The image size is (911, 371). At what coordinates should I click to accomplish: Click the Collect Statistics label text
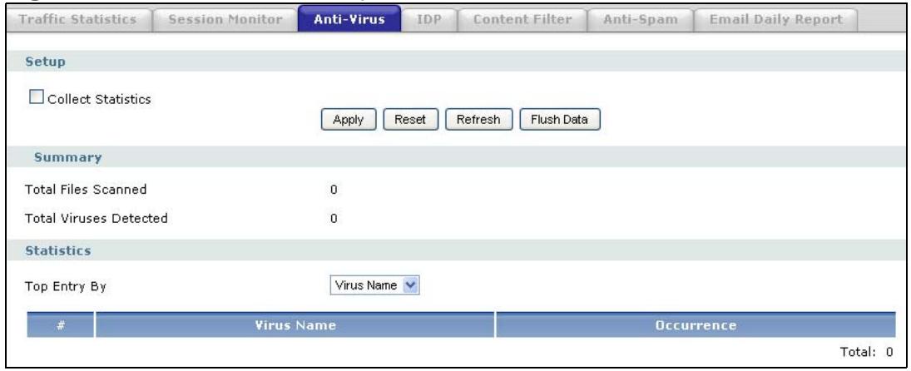pos(100,99)
